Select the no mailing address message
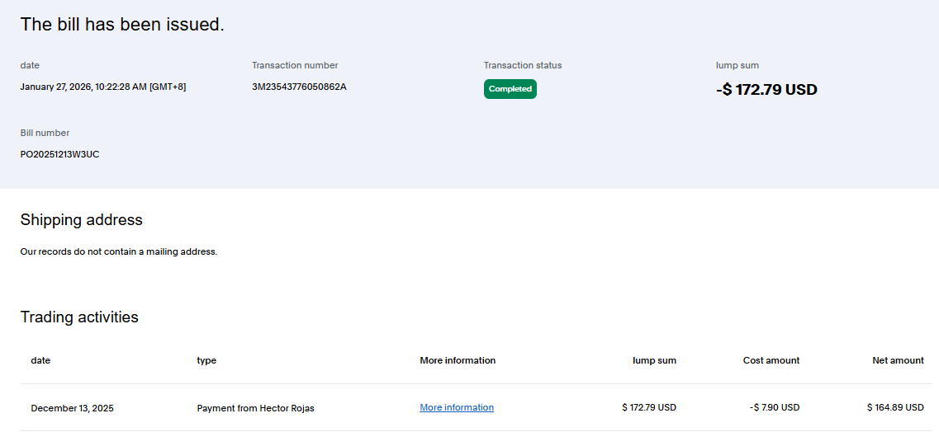 (x=118, y=251)
